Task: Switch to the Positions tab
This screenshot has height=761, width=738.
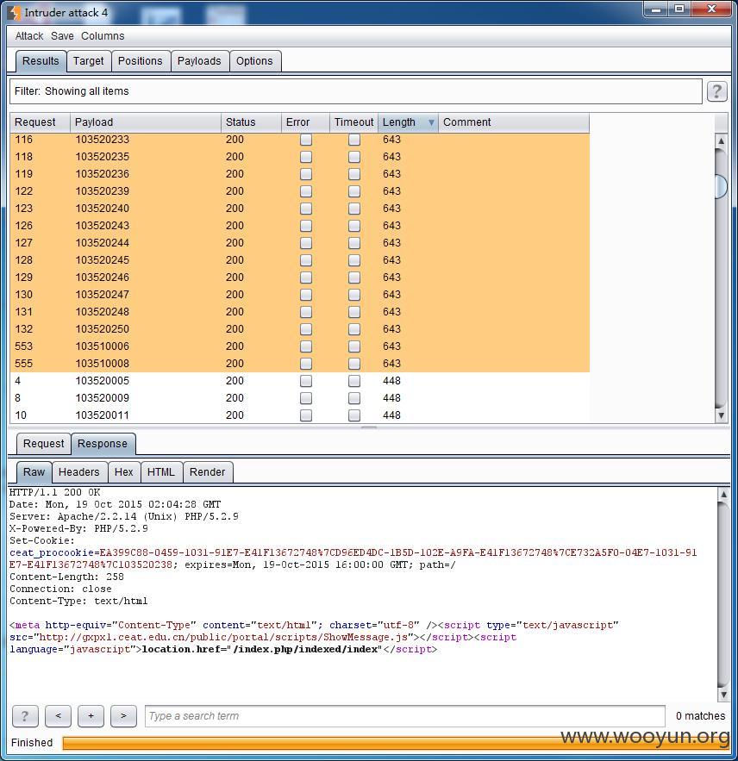Action: coord(141,61)
